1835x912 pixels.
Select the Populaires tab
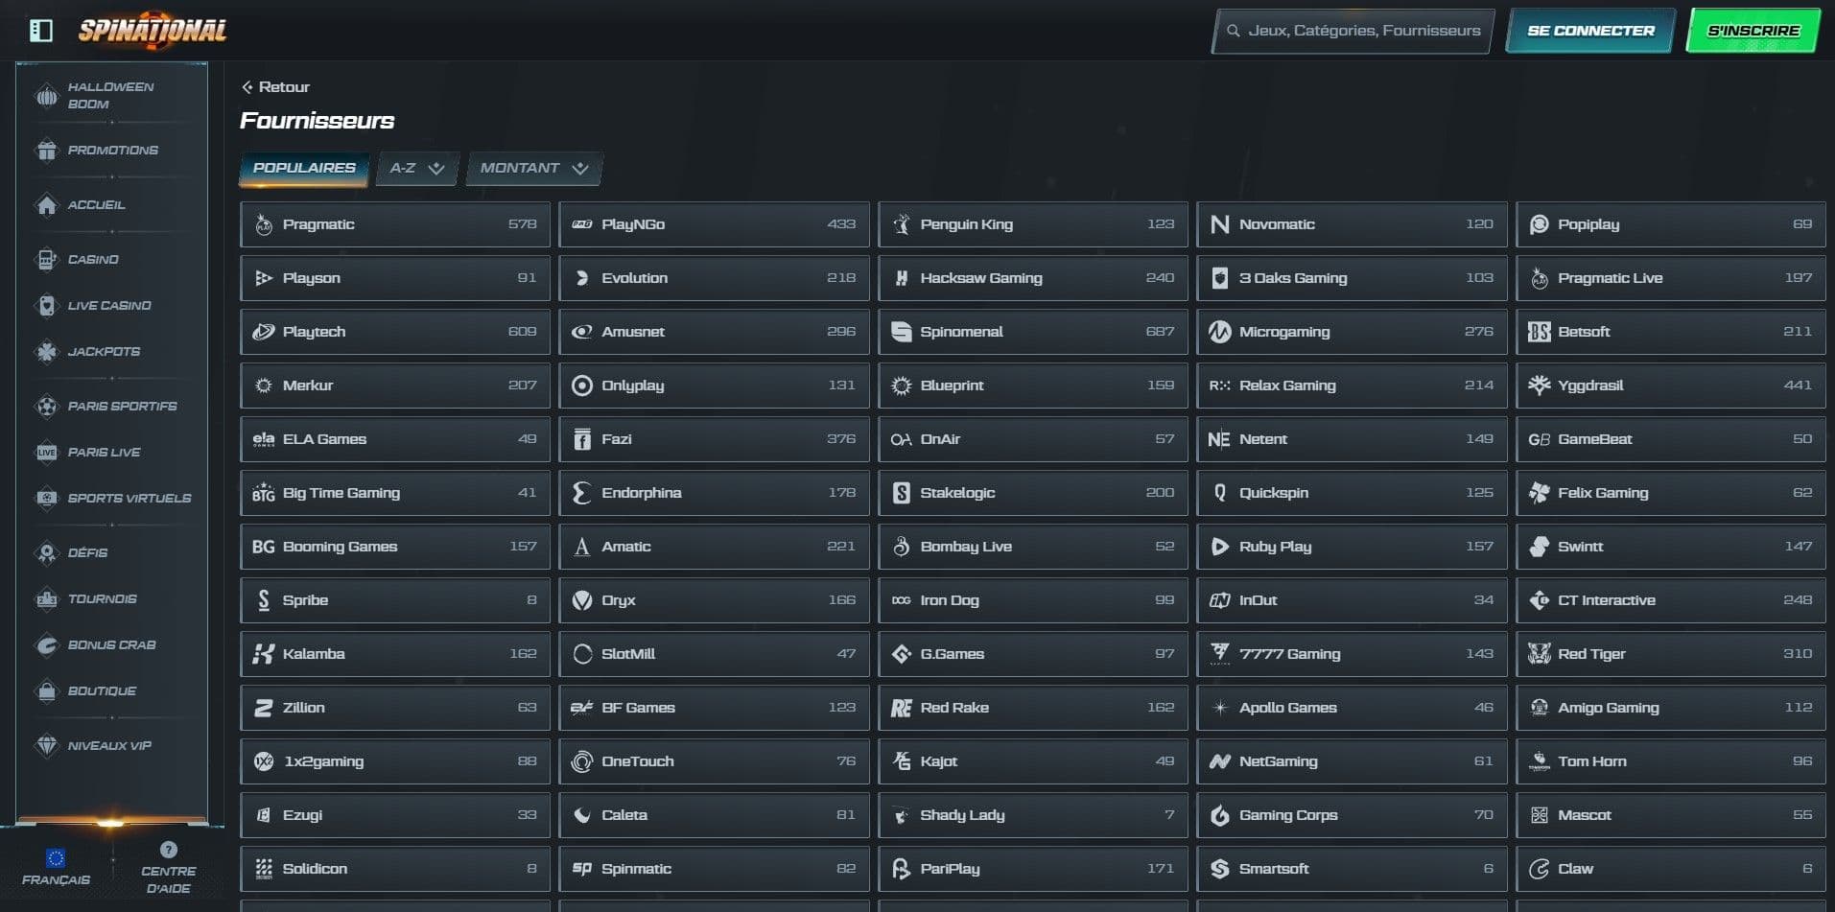pos(304,169)
